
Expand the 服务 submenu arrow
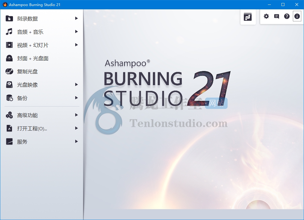tap(76, 141)
